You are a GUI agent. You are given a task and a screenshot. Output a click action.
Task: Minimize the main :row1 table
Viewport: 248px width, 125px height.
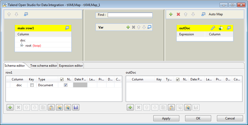[67, 28]
